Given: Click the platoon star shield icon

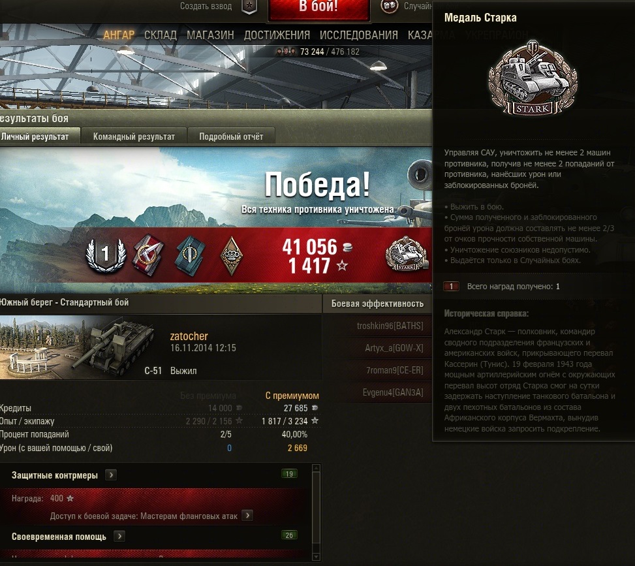Looking at the screenshot, I should 249,7.
